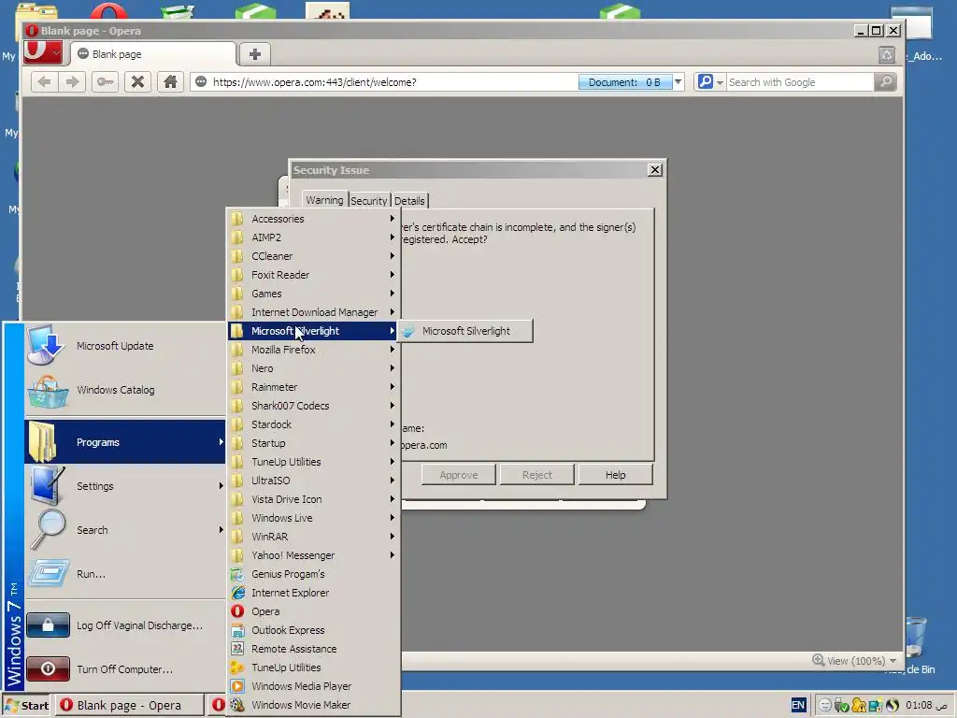This screenshot has height=718, width=957.
Task: Switch to the Warning tab
Action: click(324, 200)
